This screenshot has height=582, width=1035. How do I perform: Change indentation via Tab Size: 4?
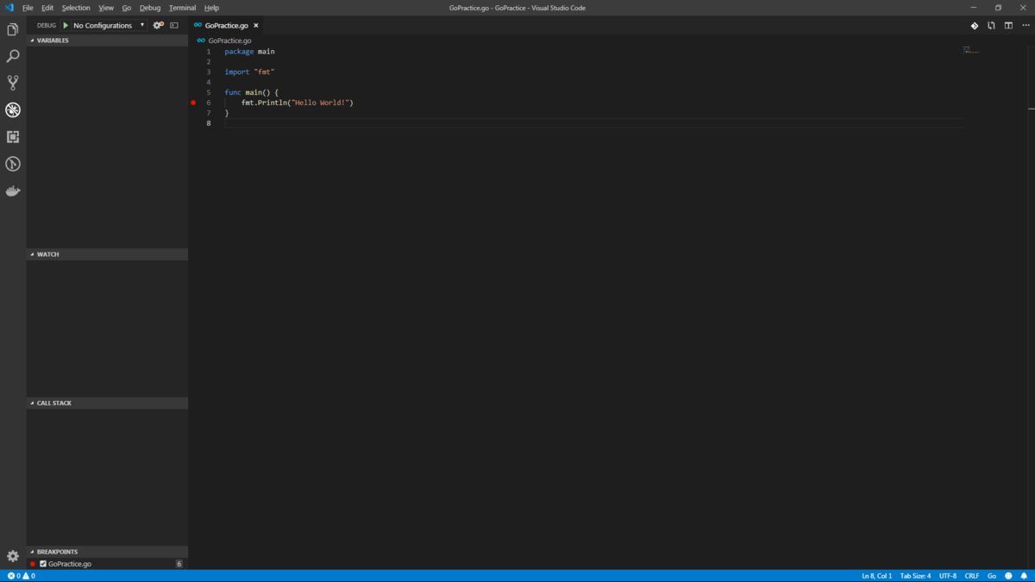click(x=916, y=576)
